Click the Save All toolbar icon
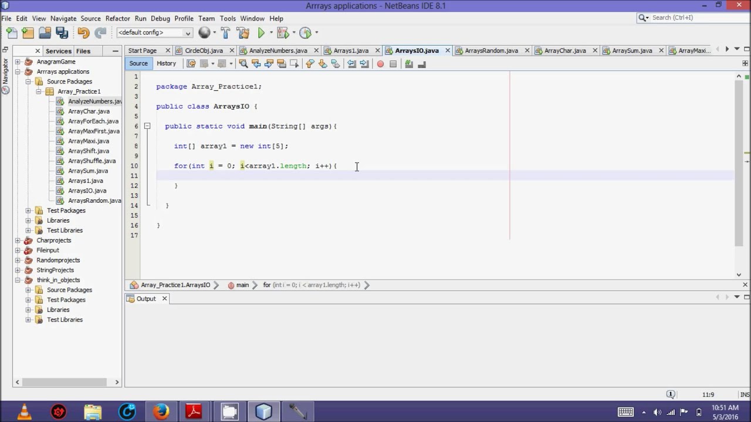 [x=62, y=33]
